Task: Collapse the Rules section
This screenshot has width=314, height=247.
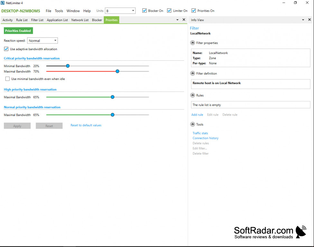Action: (x=192, y=95)
